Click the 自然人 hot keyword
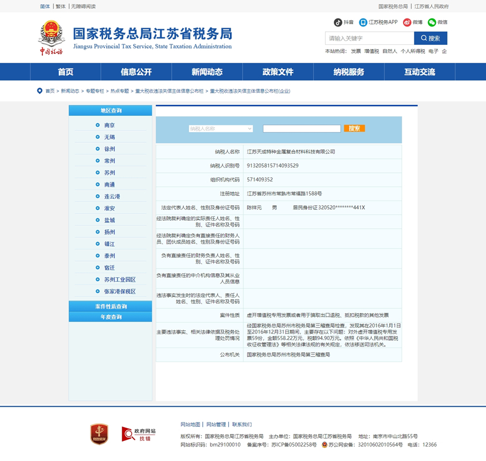The width and height of the screenshot is (486, 461). coord(390,51)
